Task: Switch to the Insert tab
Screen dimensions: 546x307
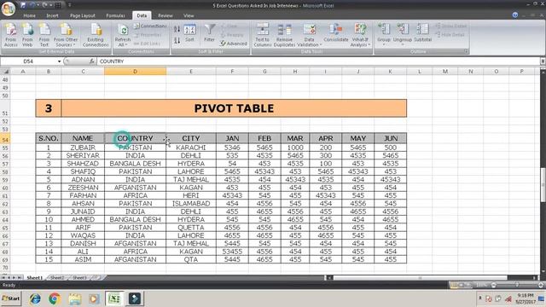Action: point(52,15)
